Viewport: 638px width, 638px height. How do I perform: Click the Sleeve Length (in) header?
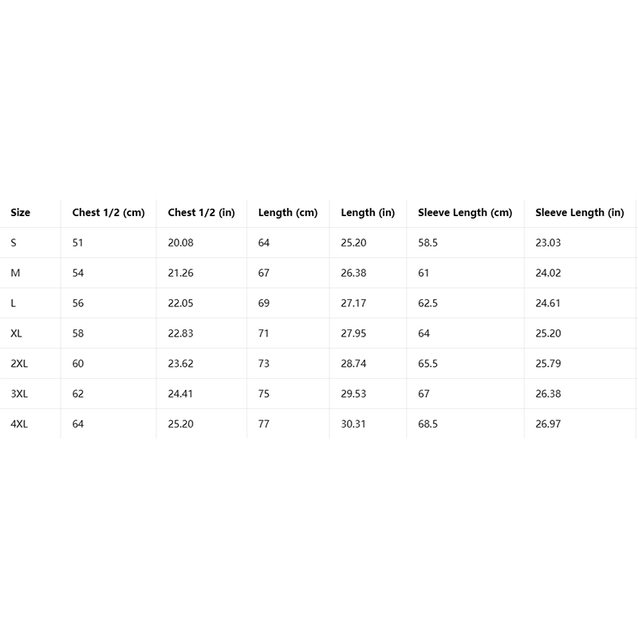[580, 213]
